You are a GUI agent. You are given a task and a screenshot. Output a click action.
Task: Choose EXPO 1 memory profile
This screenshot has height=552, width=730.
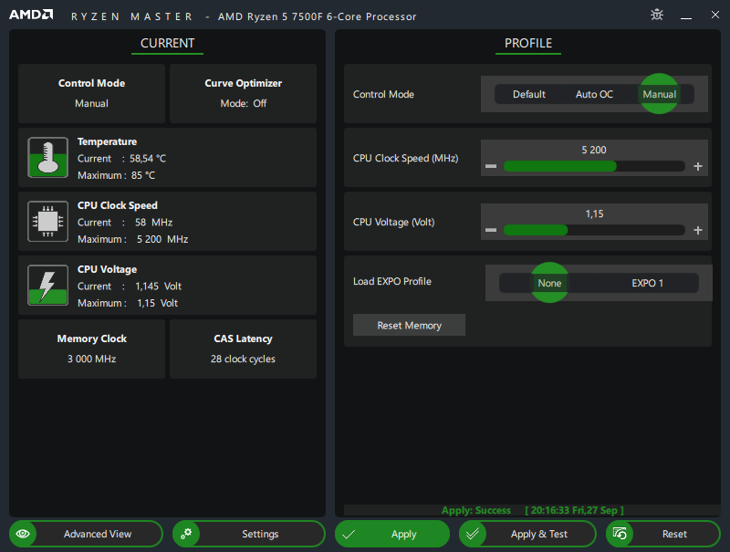[x=647, y=283]
